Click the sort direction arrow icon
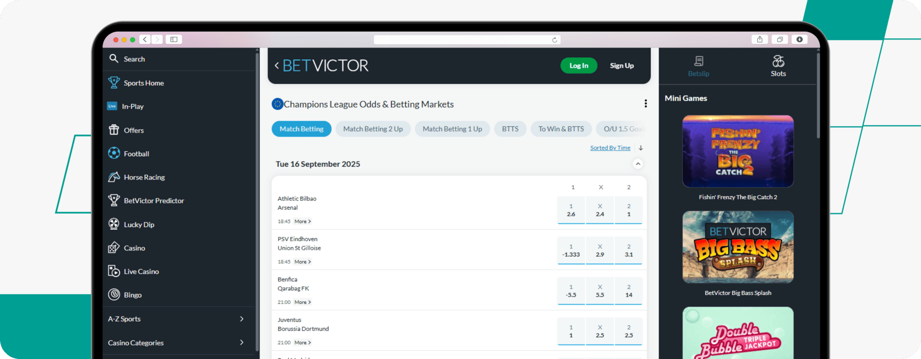 click(x=641, y=148)
